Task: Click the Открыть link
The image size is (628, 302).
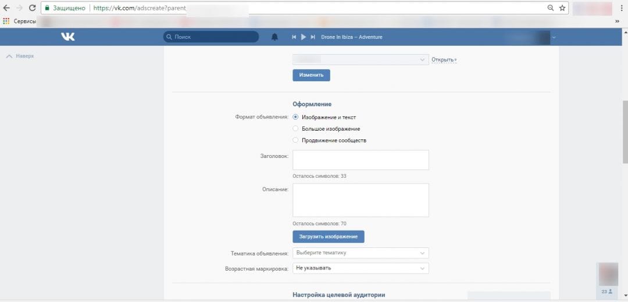Action: [443, 60]
